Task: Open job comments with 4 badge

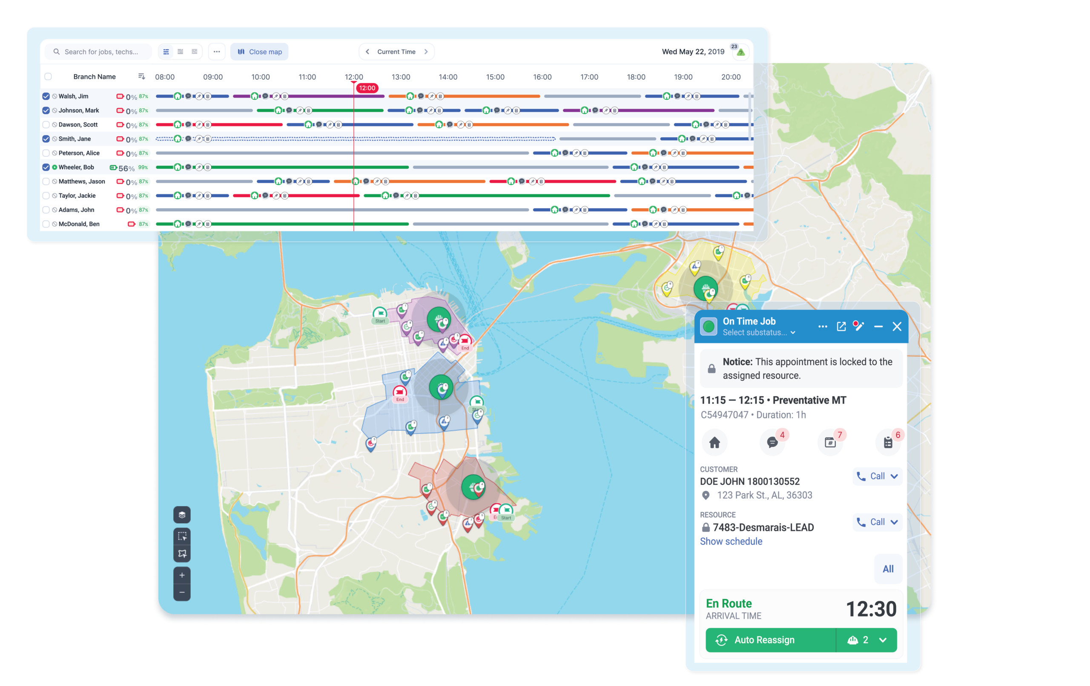Action: [772, 442]
